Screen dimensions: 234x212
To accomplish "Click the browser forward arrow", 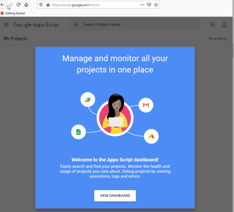I will 11,5.
